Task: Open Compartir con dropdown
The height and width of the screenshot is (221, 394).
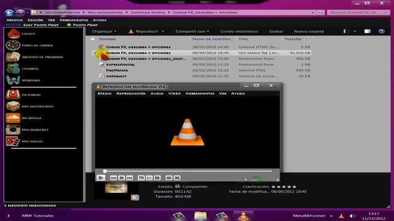Action: click(192, 31)
